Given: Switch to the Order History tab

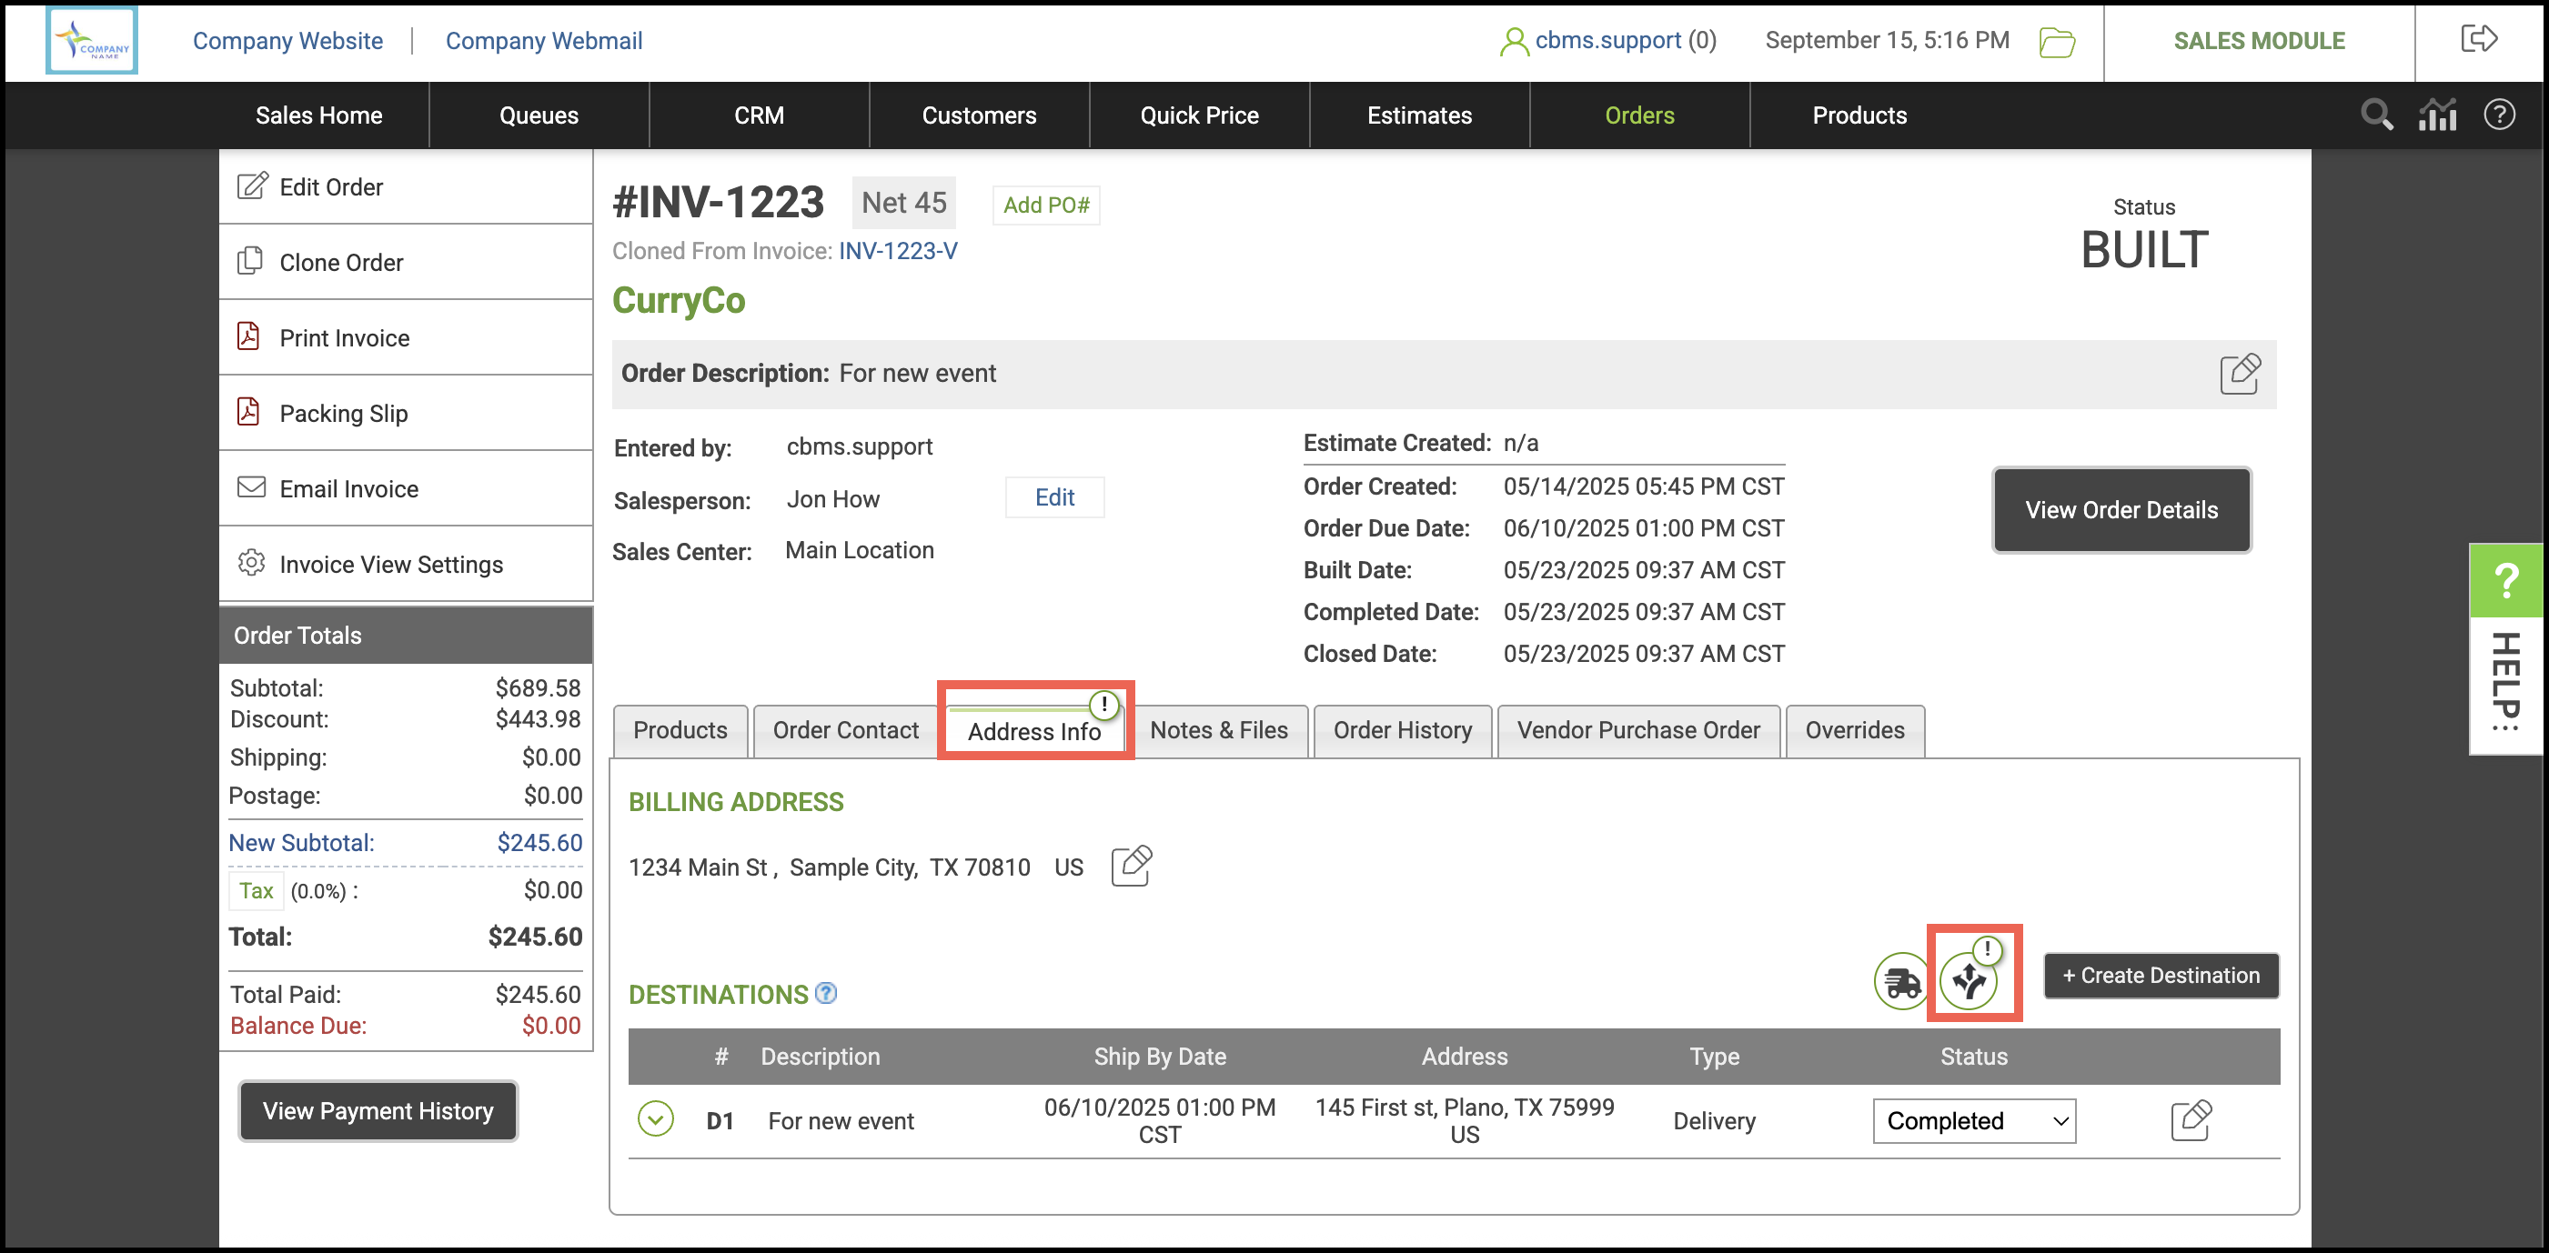Looking at the screenshot, I should [x=1401, y=730].
